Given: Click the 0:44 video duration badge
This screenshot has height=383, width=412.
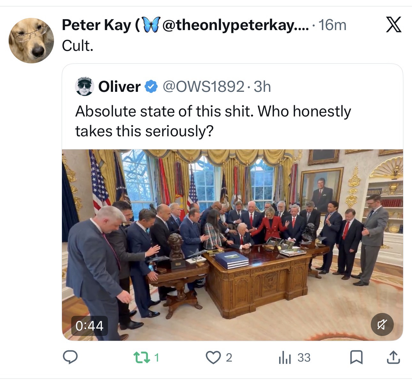Looking at the screenshot, I should click(x=89, y=326).
